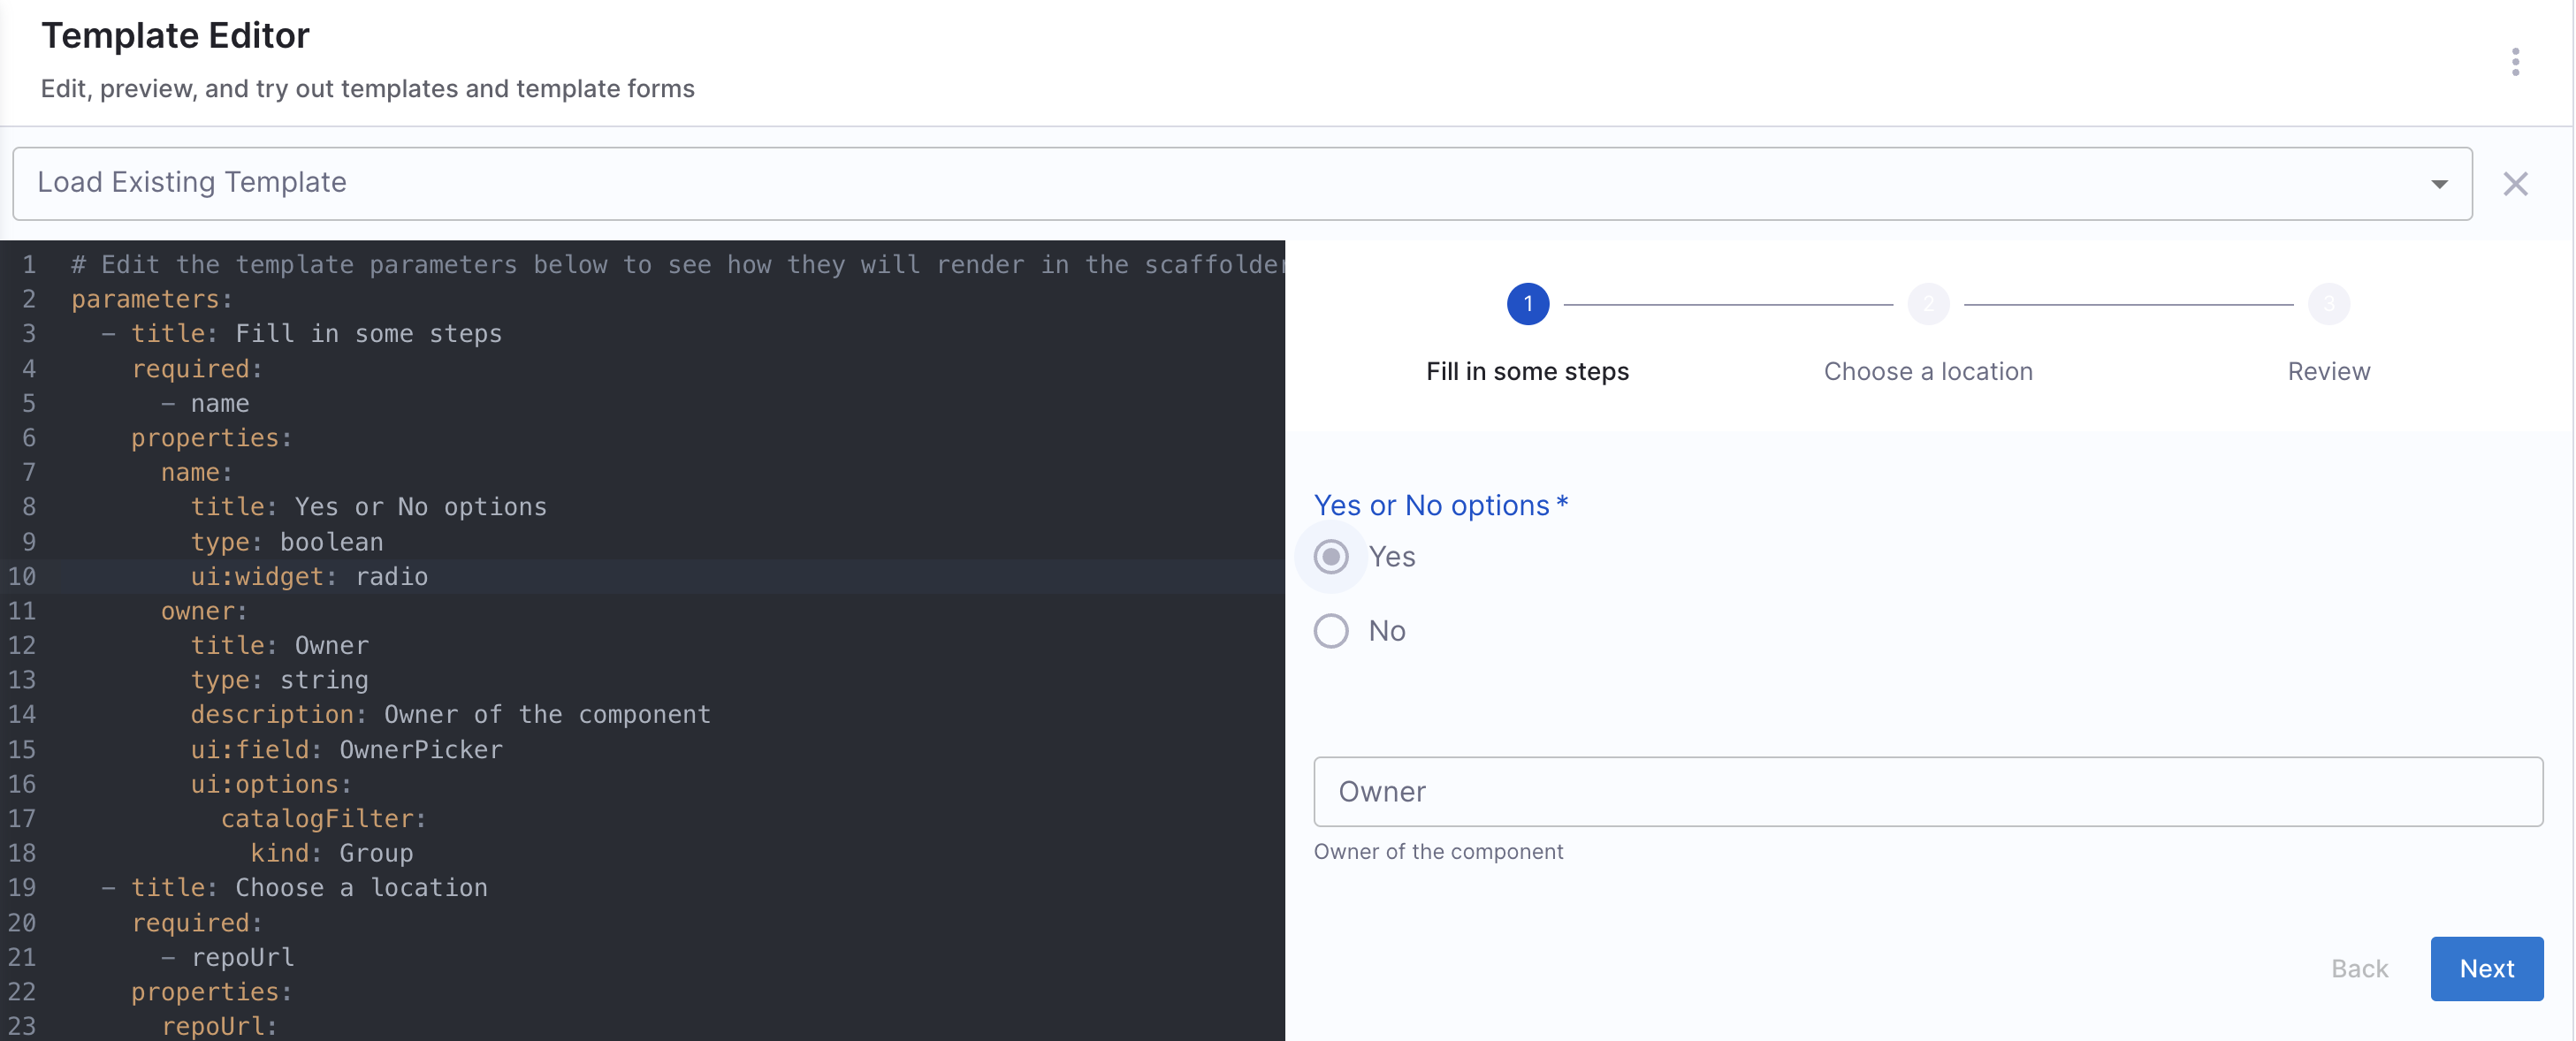
Task: Open the vertical three-dot options menu
Action: click(2514, 62)
